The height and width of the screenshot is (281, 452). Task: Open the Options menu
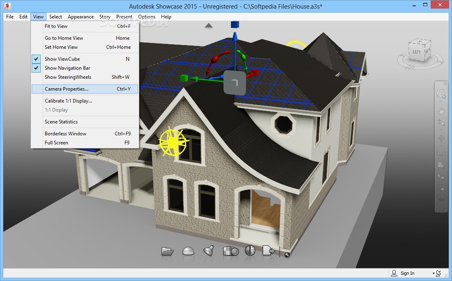click(x=147, y=17)
